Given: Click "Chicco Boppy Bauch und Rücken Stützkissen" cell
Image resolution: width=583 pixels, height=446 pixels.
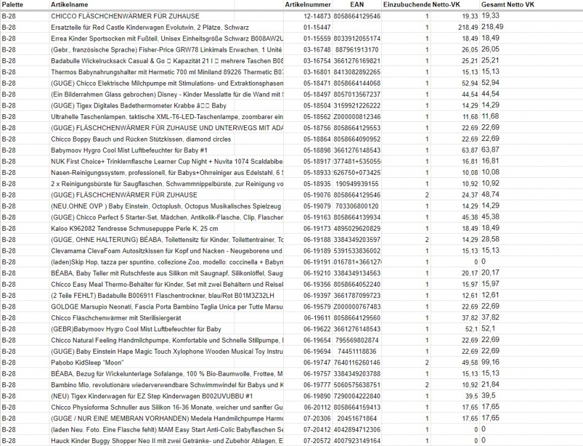Looking at the screenshot, I should tap(140, 139).
